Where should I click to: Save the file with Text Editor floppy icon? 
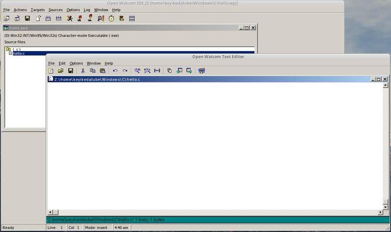click(70, 71)
